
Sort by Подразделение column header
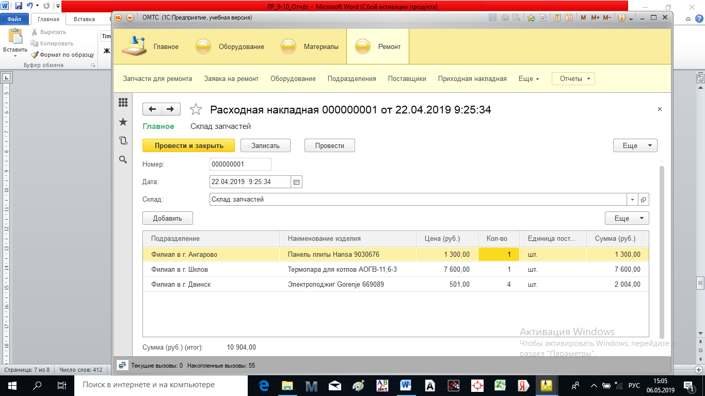tap(211, 239)
